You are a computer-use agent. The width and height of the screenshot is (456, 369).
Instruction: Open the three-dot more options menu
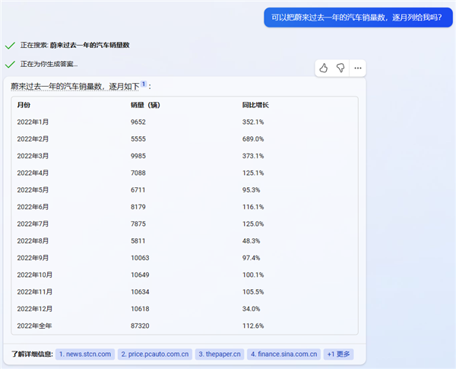pos(358,68)
